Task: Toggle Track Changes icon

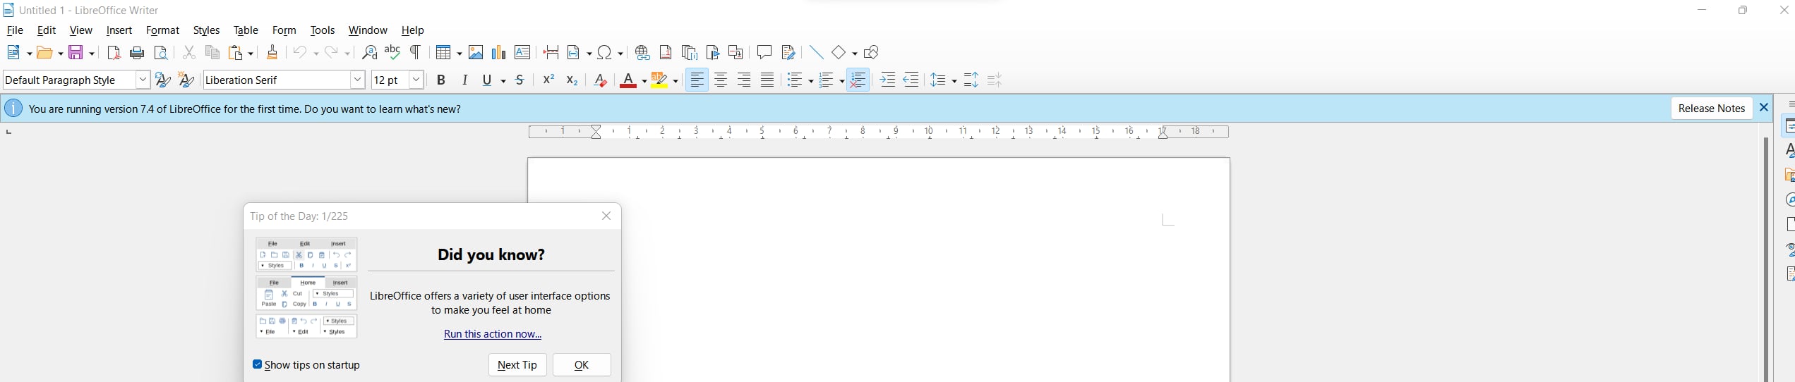Action: [788, 53]
